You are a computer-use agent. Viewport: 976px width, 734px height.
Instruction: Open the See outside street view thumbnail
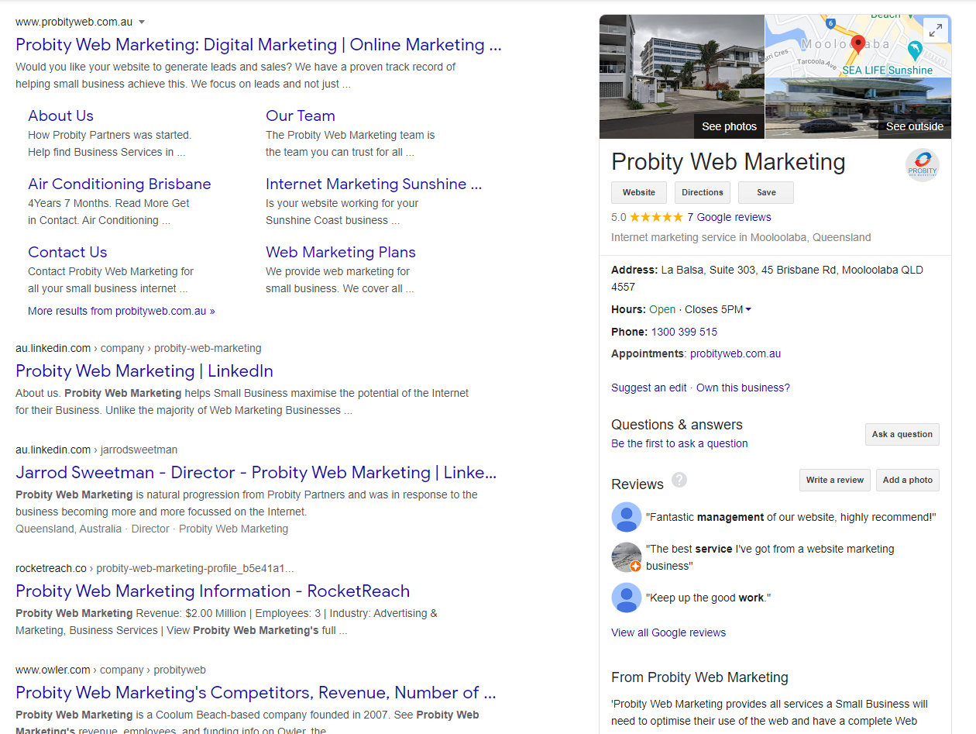(x=858, y=108)
